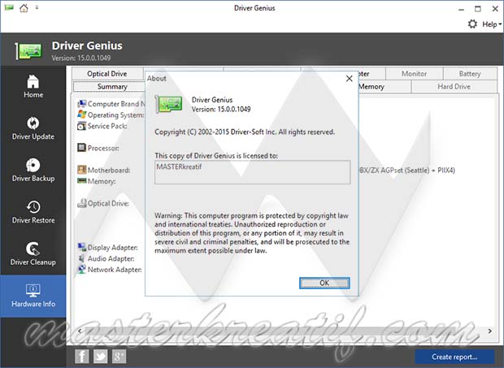Click the Network Adapter row icon
Image resolution: width=504 pixels, height=368 pixels.
pos(81,269)
